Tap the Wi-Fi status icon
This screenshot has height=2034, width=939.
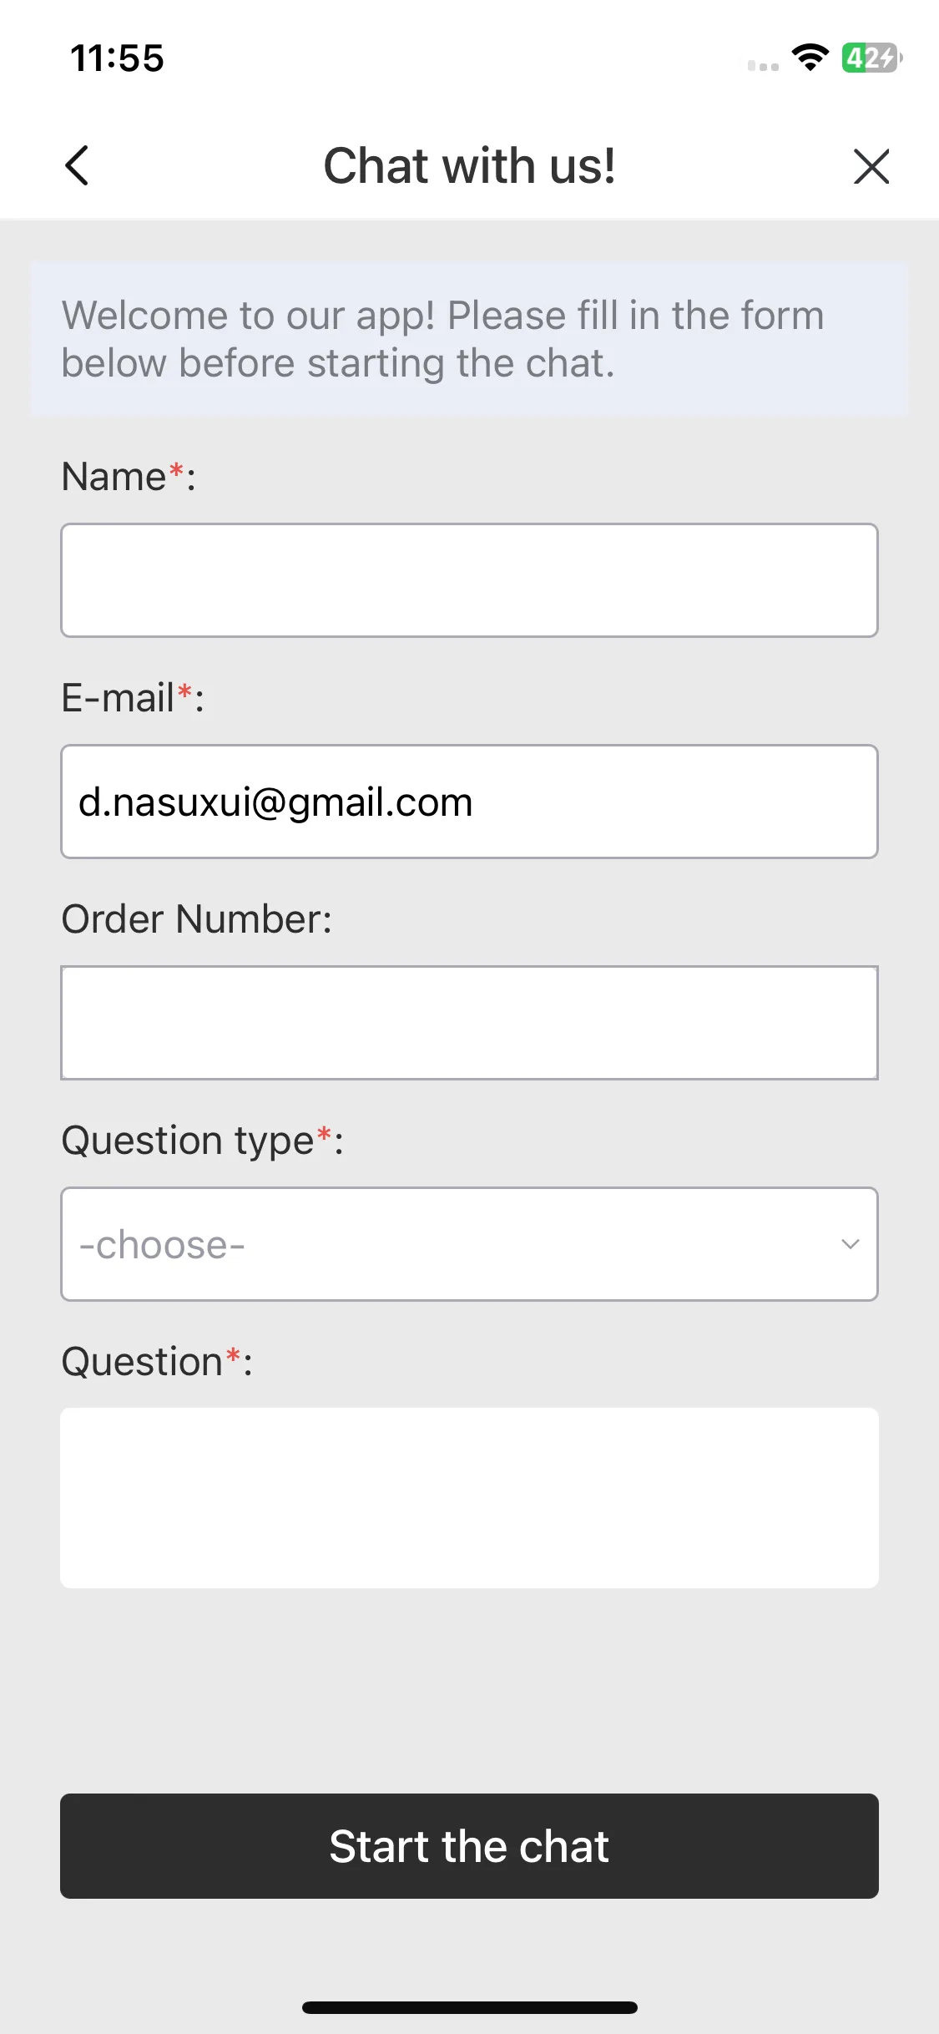810,58
